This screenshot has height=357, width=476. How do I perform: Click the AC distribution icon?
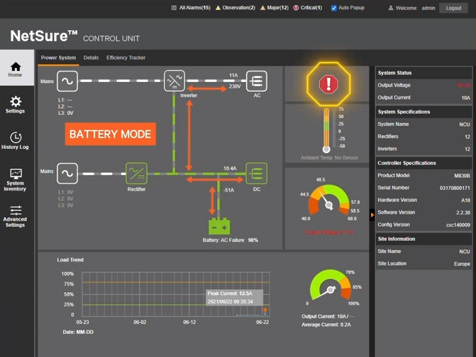coord(257,80)
